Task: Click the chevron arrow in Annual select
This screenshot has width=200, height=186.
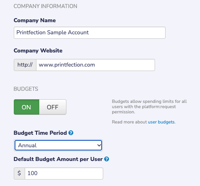Action: pyautogui.click(x=99, y=145)
